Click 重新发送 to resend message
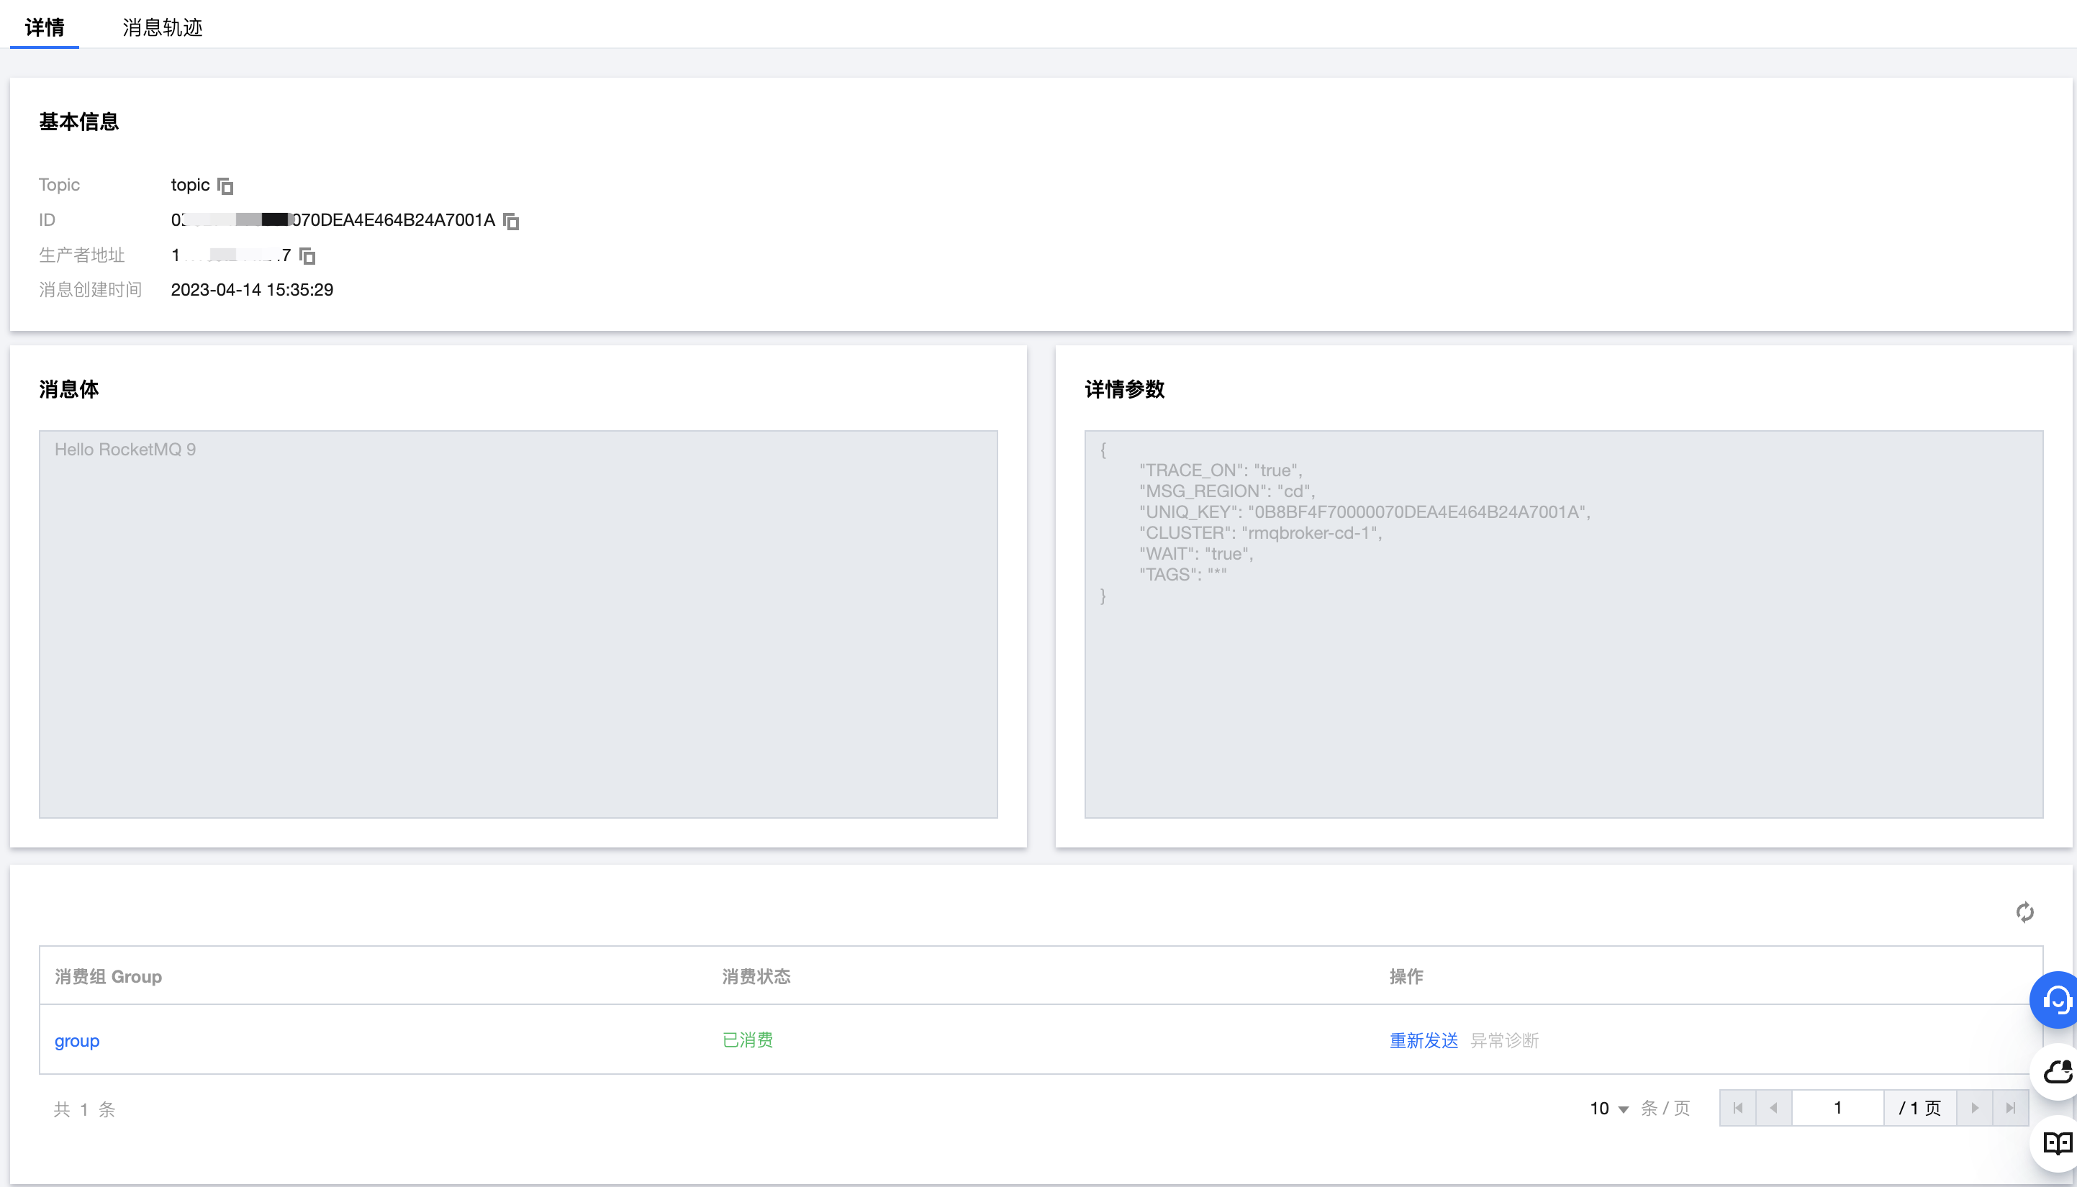Screen dimensions: 2077x1187 coord(1423,1040)
